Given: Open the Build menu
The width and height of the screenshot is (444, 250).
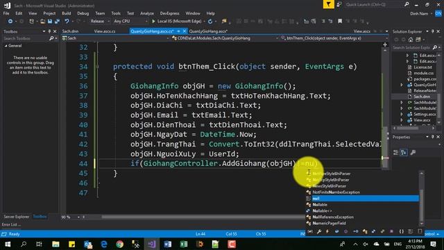Looking at the screenshot, I should tap(67, 13).
